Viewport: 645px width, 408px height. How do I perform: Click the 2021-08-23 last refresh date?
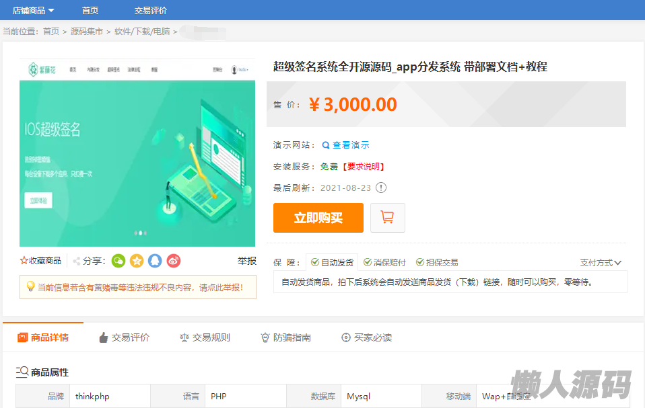click(345, 188)
